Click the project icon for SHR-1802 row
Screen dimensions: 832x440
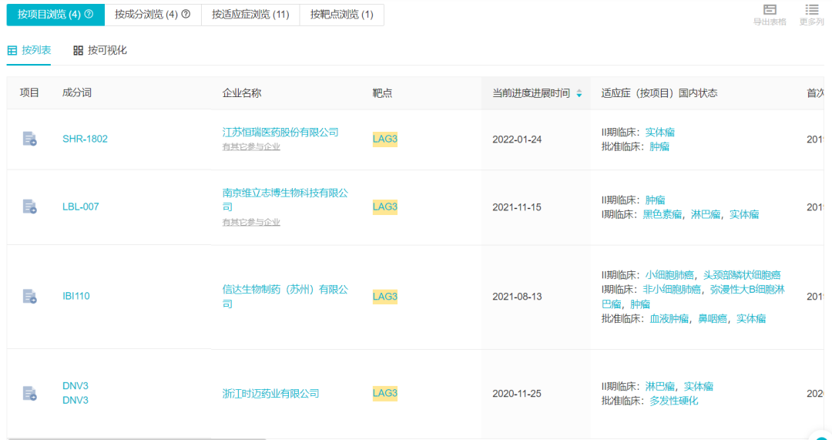[29, 139]
